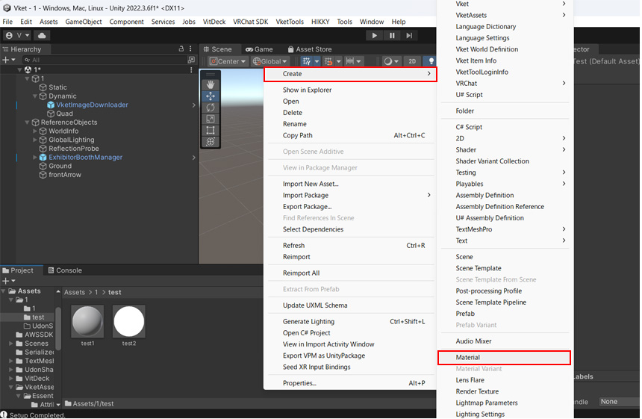Toggle scene lighting bulb icon
This screenshot has width=642, height=419.
pyautogui.click(x=431, y=61)
